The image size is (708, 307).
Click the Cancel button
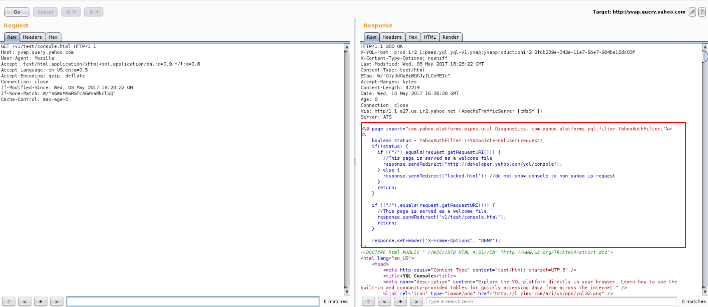(45, 12)
